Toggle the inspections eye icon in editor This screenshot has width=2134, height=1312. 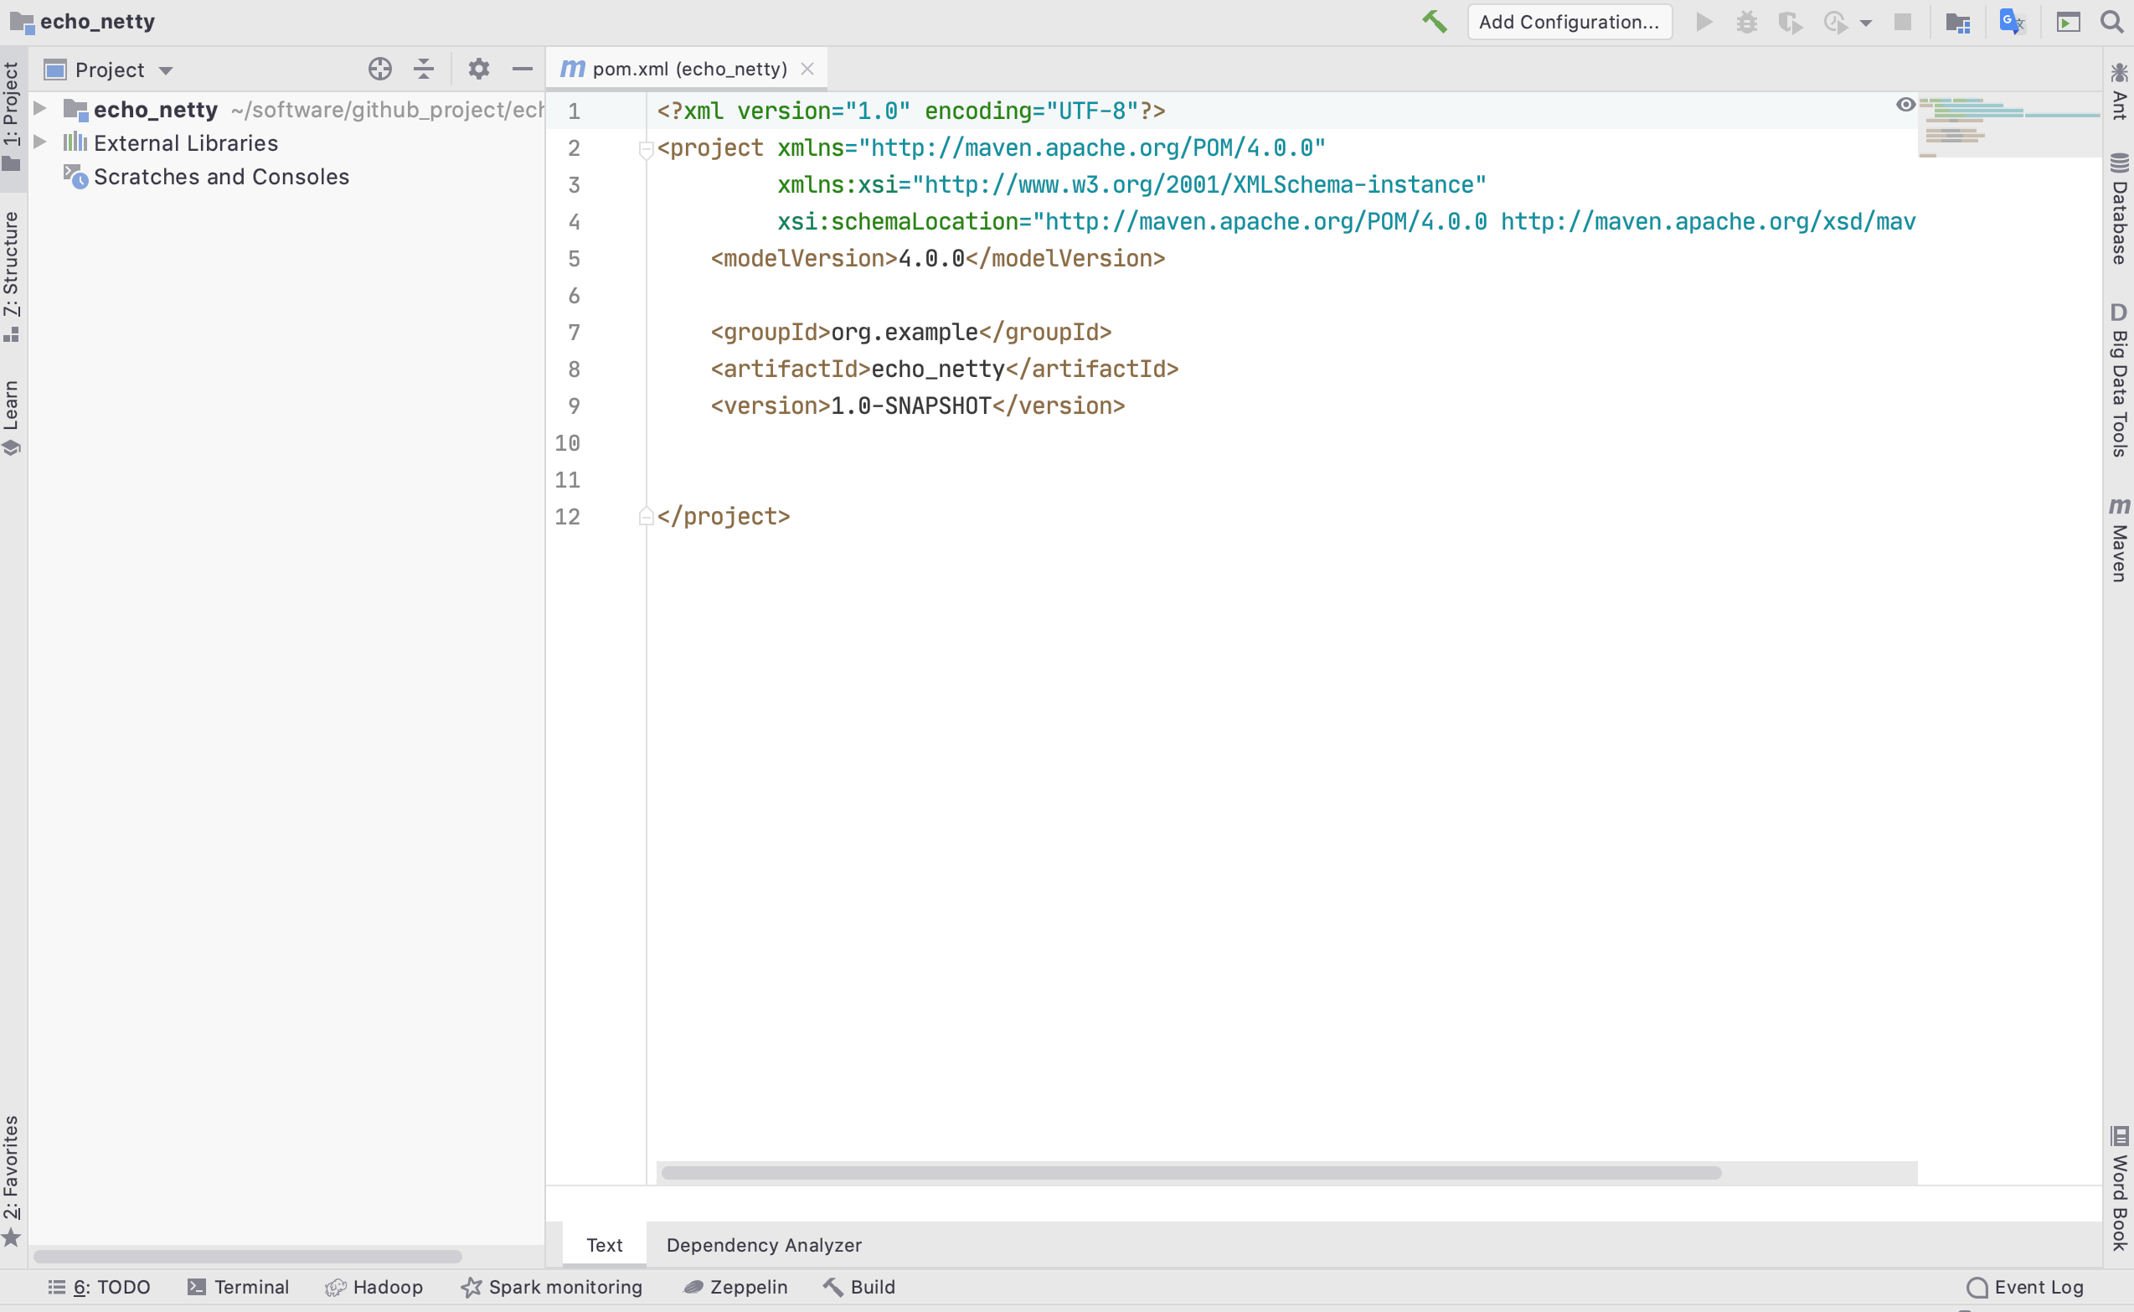pos(1906,104)
